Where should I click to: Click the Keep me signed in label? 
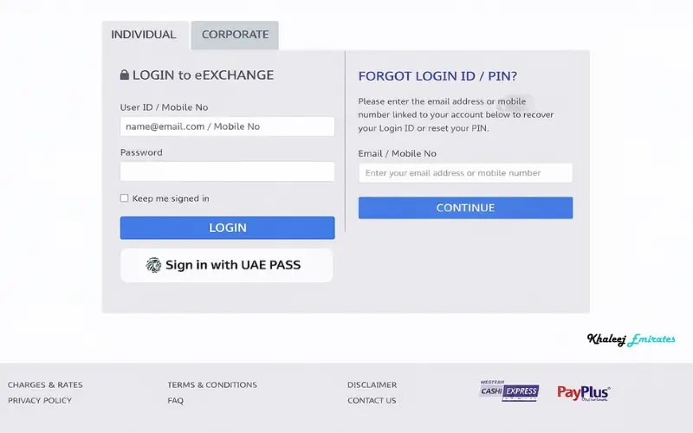(171, 198)
